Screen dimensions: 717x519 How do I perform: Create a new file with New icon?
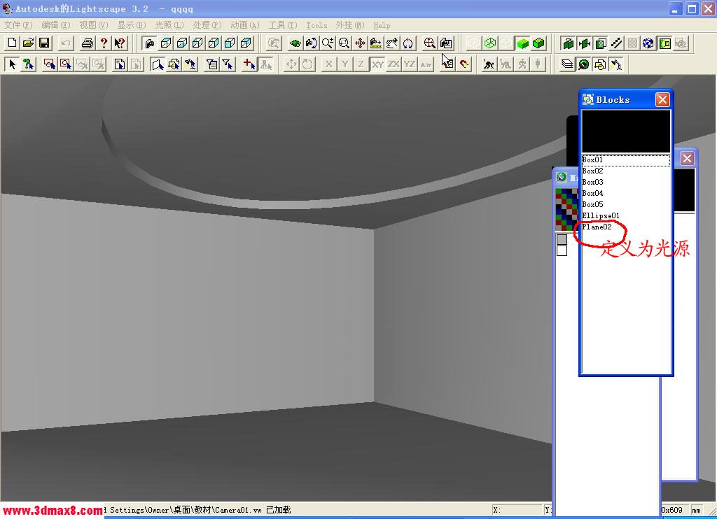(13, 43)
